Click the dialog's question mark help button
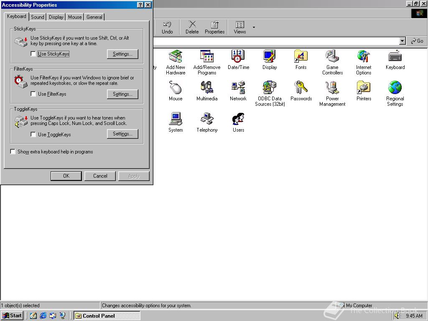 (140, 5)
